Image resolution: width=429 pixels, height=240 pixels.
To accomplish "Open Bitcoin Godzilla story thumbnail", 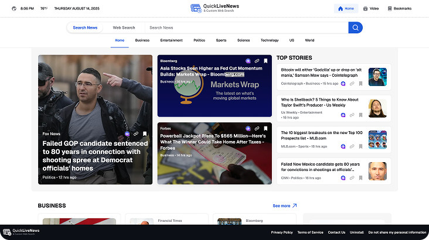I will [x=377, y=77].
